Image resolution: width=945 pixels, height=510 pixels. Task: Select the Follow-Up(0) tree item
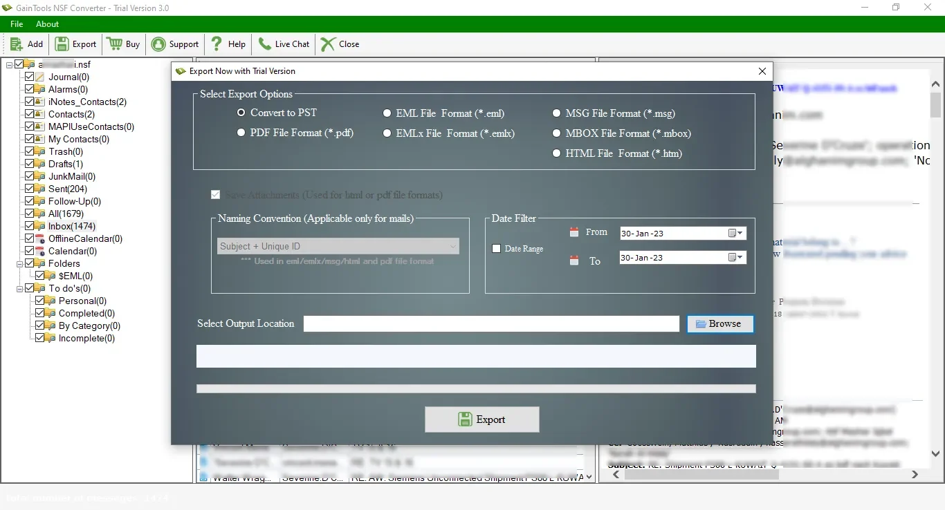tap(75, 202)
